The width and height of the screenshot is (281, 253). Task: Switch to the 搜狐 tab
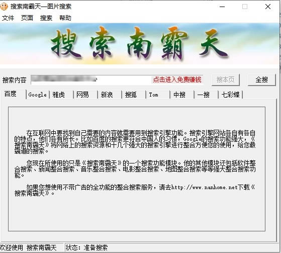(x=134, y=95)
